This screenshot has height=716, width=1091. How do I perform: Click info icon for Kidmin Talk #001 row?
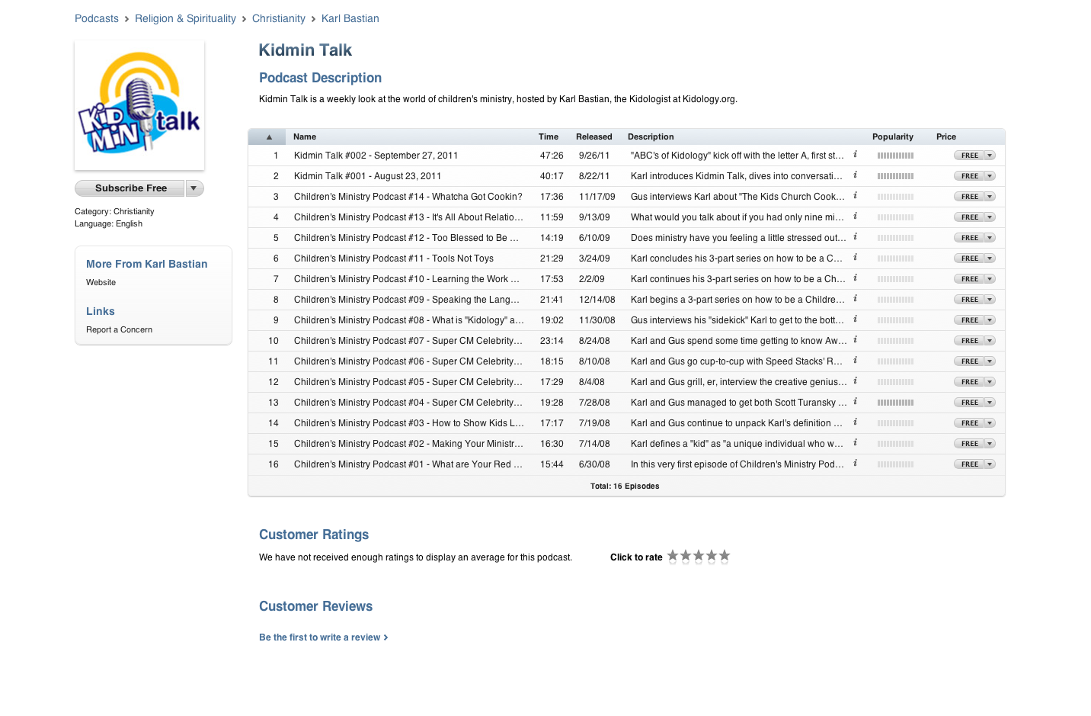click(855, 175)
